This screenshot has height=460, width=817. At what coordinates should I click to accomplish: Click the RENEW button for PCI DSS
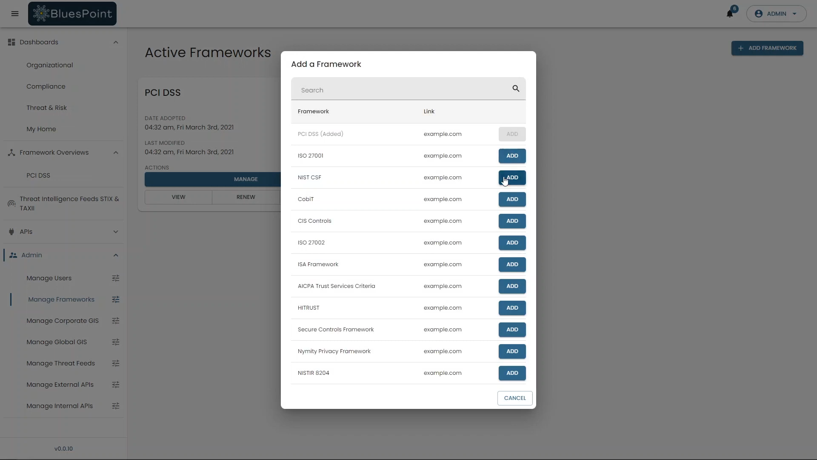(x=246, y=197)
